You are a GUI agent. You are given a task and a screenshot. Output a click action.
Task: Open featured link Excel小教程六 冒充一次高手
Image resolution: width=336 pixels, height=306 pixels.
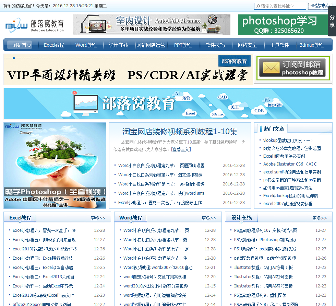[160, 203]
